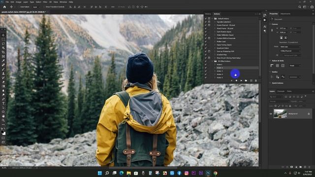Viewport: 315px width, 177px height.
Task: Open the Filter menu
Action: pyautogui.click(x=45, y=2)
